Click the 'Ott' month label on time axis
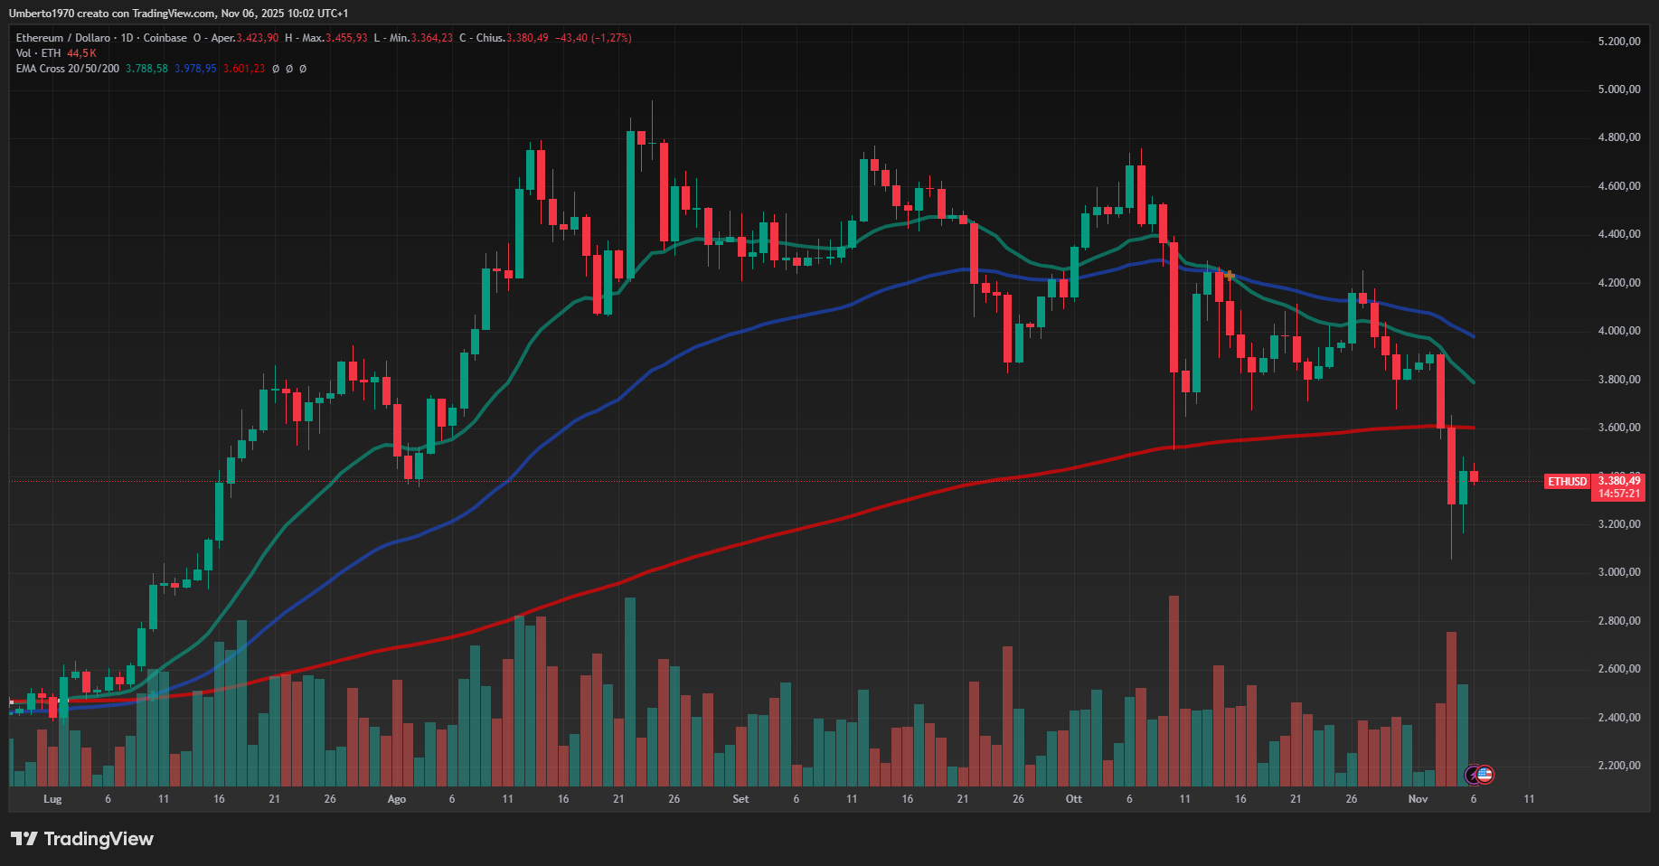This screenshot has height=866, width=1659. point(1074,799)
